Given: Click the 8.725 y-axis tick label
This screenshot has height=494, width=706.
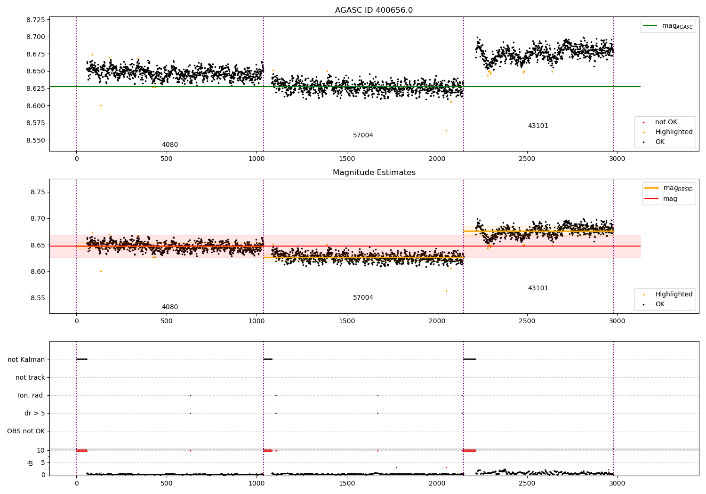Looking at the screenshot, I should [x=36, y=20].
